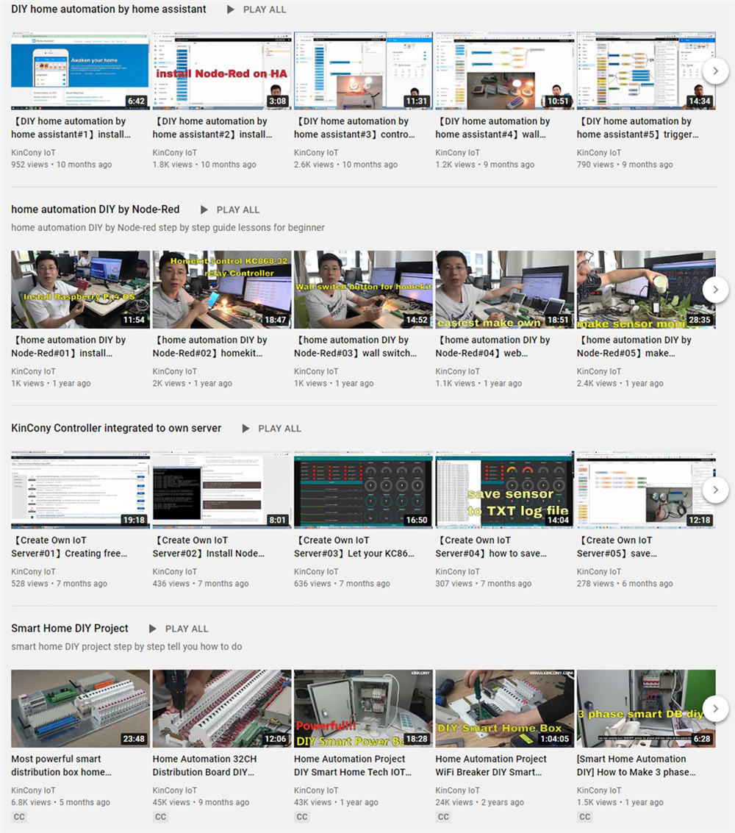The image size is (735, 833).
Task: Open the DIY Smart Home Box 1:04:05 thumbnail
Action: (504, 709)
